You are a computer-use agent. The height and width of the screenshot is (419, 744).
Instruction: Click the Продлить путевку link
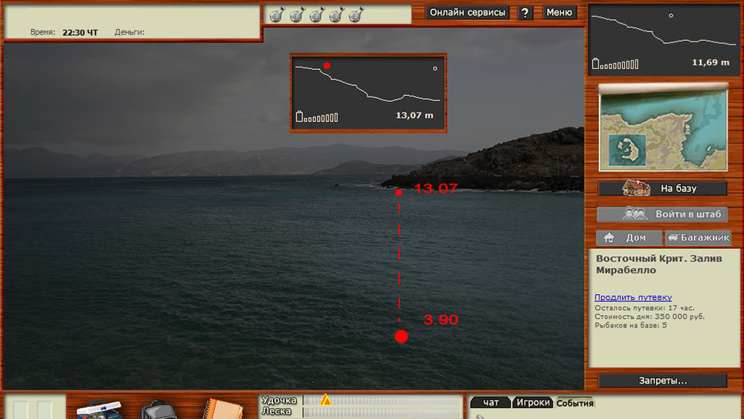[x=633, y=297]
